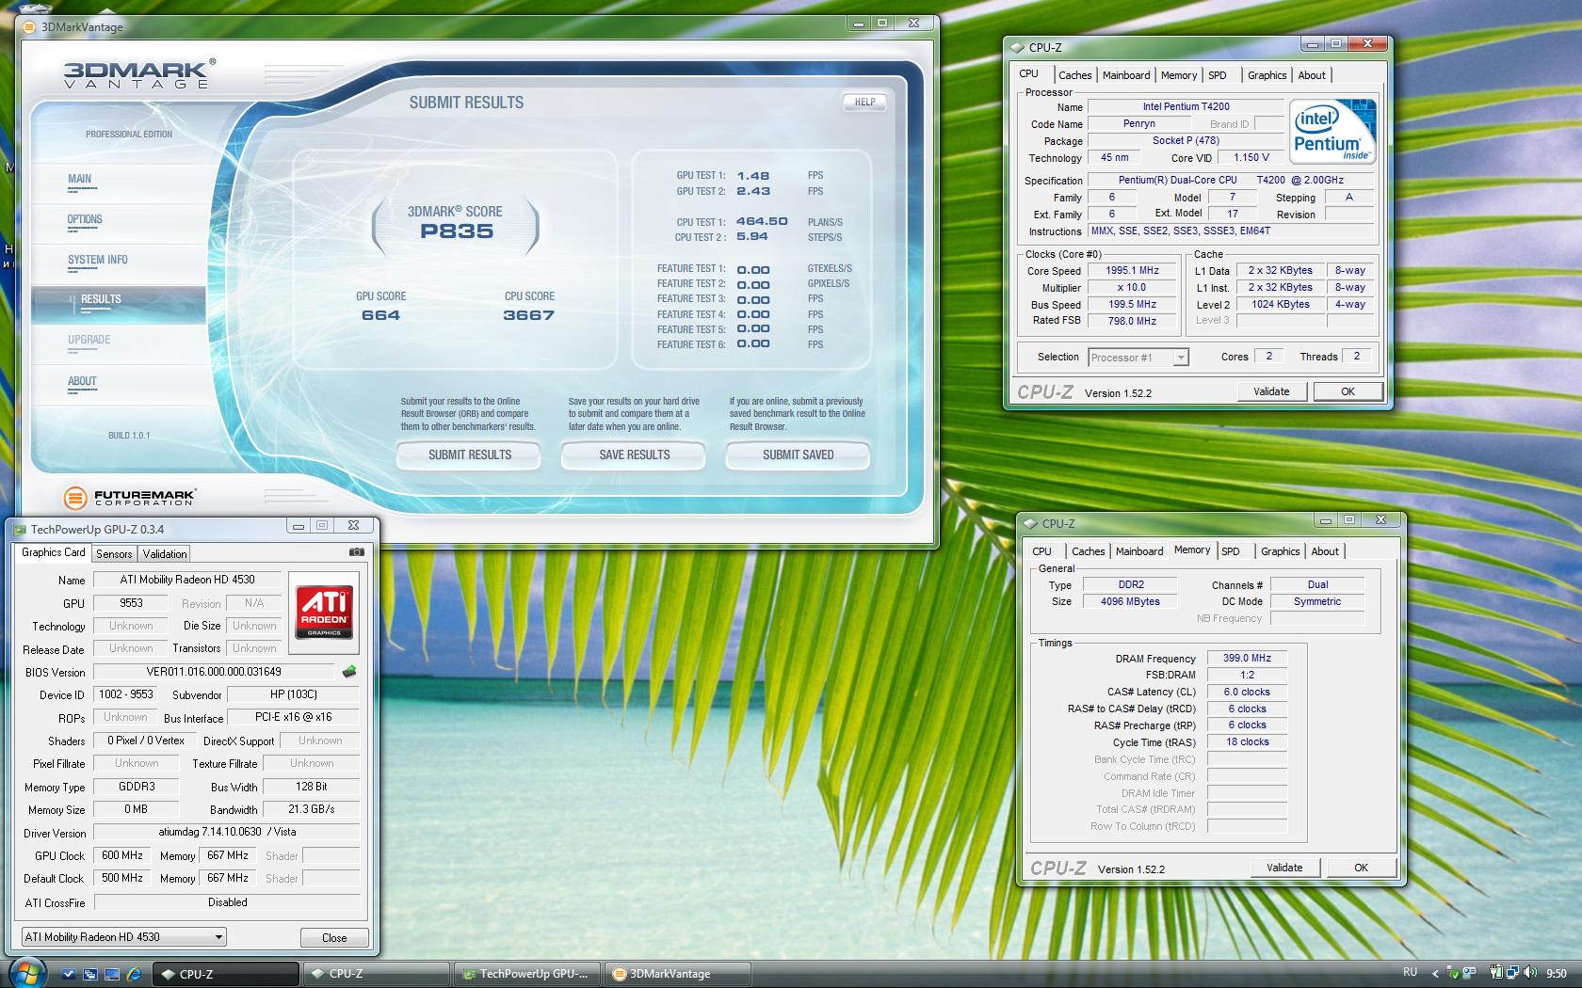The width and height of the screenshot is (1582, 988).
Task: Click the RU language indicator in tray
Action: (1410, 973)
